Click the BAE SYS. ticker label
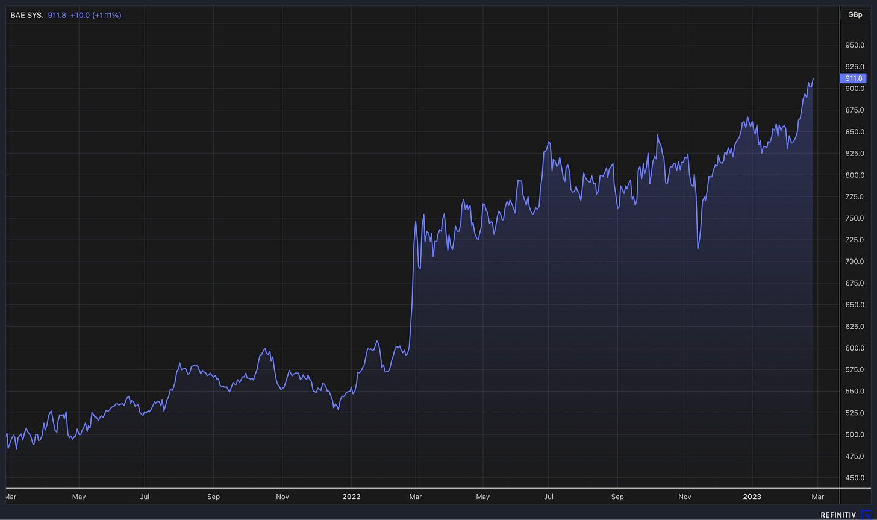This screenshot has height=520, width=877. pyautogui.click(x=27, y=15)
